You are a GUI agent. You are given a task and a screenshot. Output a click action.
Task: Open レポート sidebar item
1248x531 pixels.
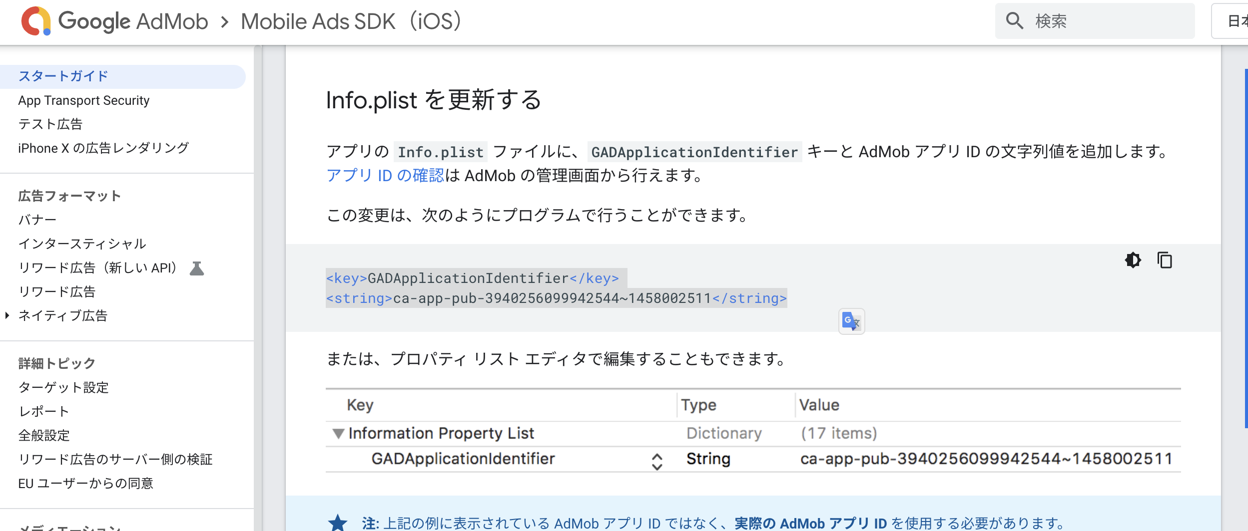coord(43,412)
